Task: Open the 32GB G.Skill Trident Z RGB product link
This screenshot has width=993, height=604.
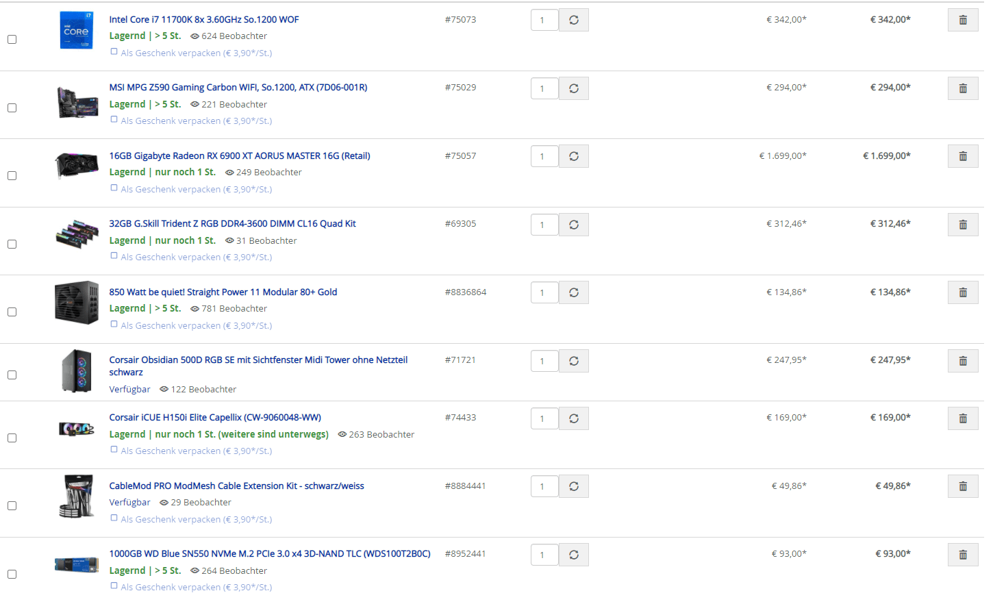Action: [x=232, y=224]
